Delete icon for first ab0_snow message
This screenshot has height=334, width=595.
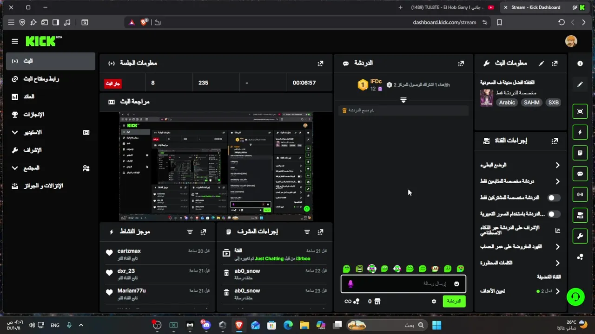click(x=226, y=273)
